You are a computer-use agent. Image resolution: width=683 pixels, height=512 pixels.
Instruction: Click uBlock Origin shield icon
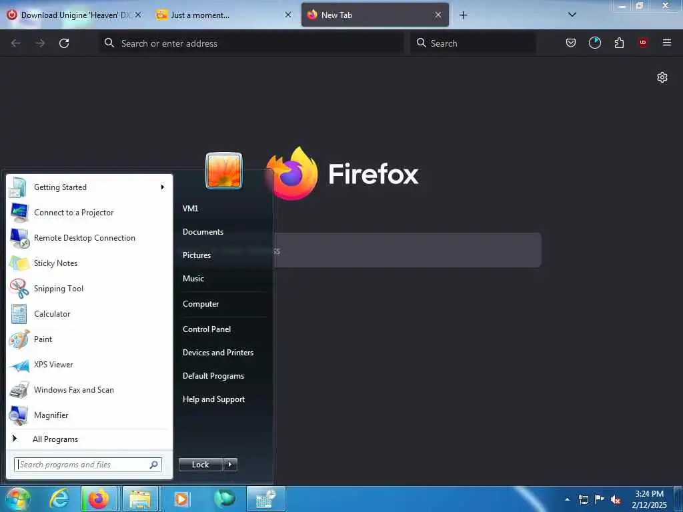(x=643, y=43)
